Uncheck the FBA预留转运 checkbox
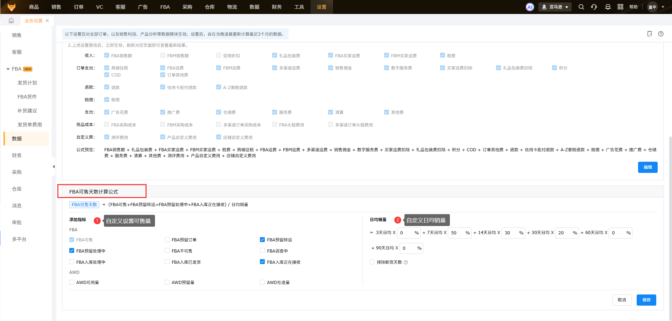 [262, 240]
